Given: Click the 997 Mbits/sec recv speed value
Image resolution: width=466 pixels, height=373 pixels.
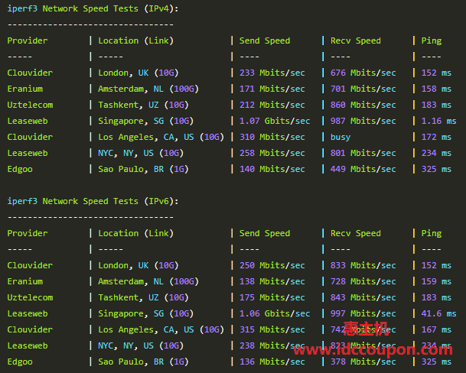Looking at the screenshot, I should pos(363,313).
